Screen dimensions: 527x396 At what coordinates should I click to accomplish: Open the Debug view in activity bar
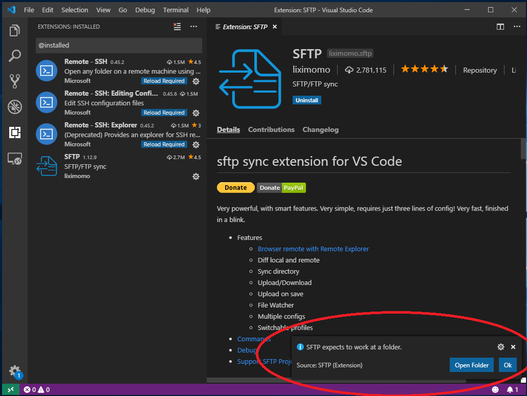(15, 107)
